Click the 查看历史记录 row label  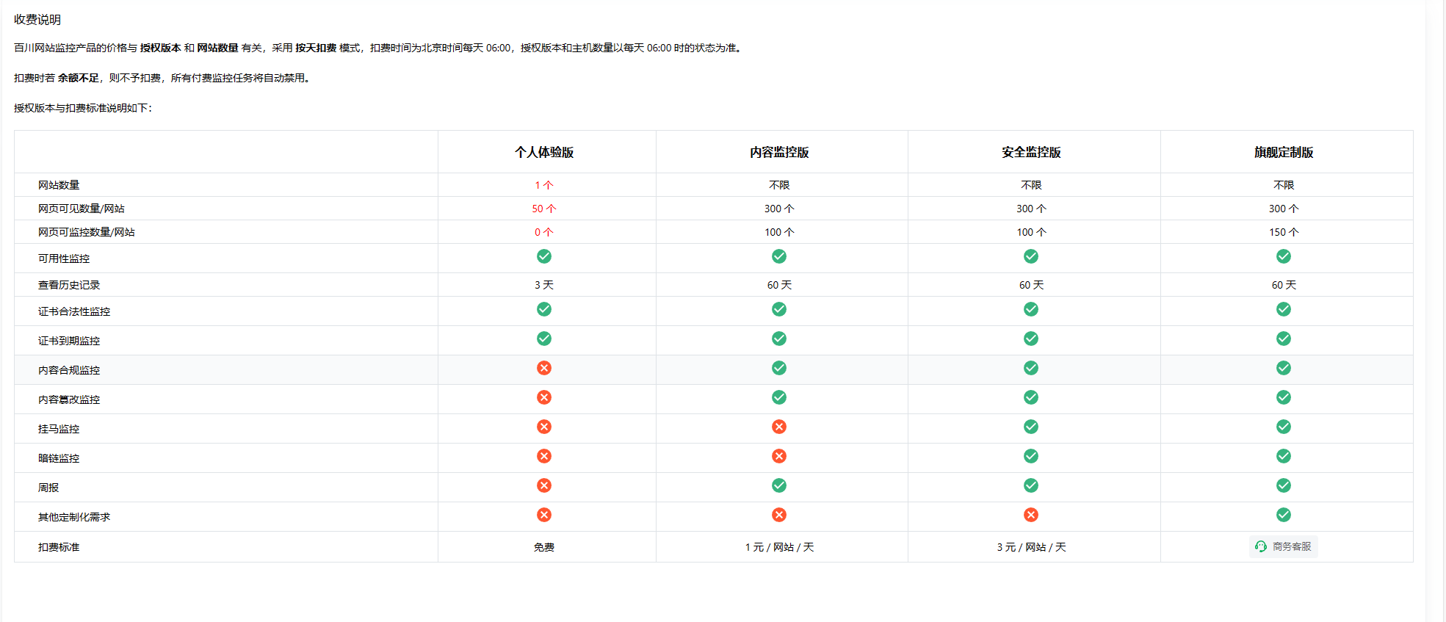(69, 285)
